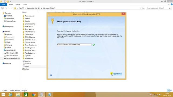Switch to the Home ribbon tab

[x=11, y=5]
